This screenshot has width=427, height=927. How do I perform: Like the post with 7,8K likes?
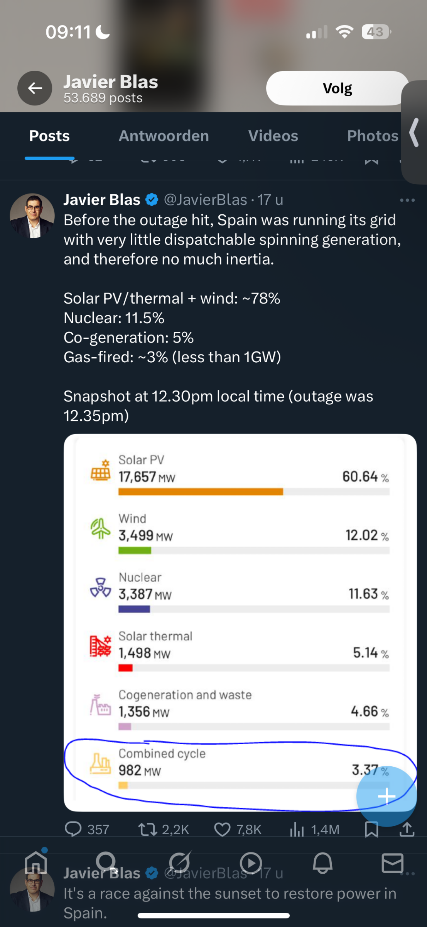point(223,829)
